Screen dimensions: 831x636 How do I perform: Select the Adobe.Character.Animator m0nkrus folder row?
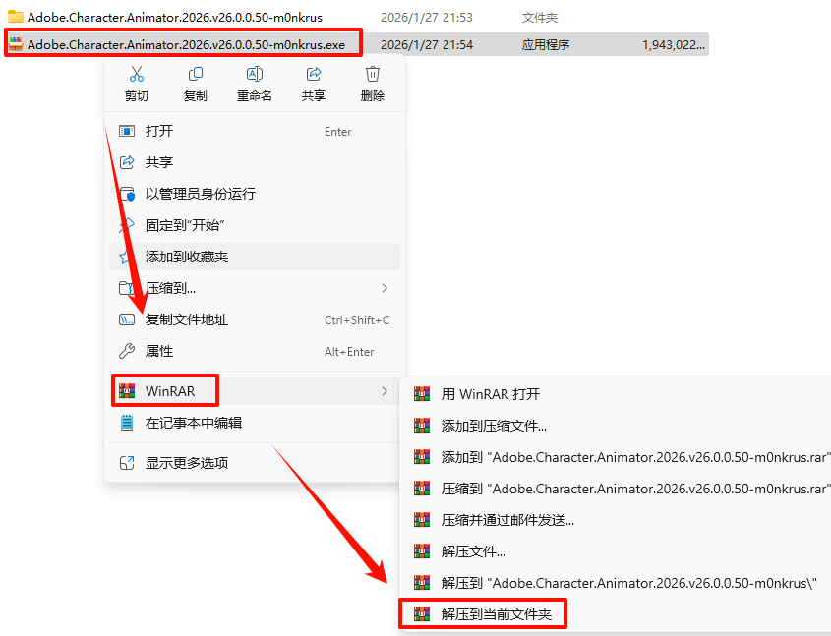click(x=357, y=17)
